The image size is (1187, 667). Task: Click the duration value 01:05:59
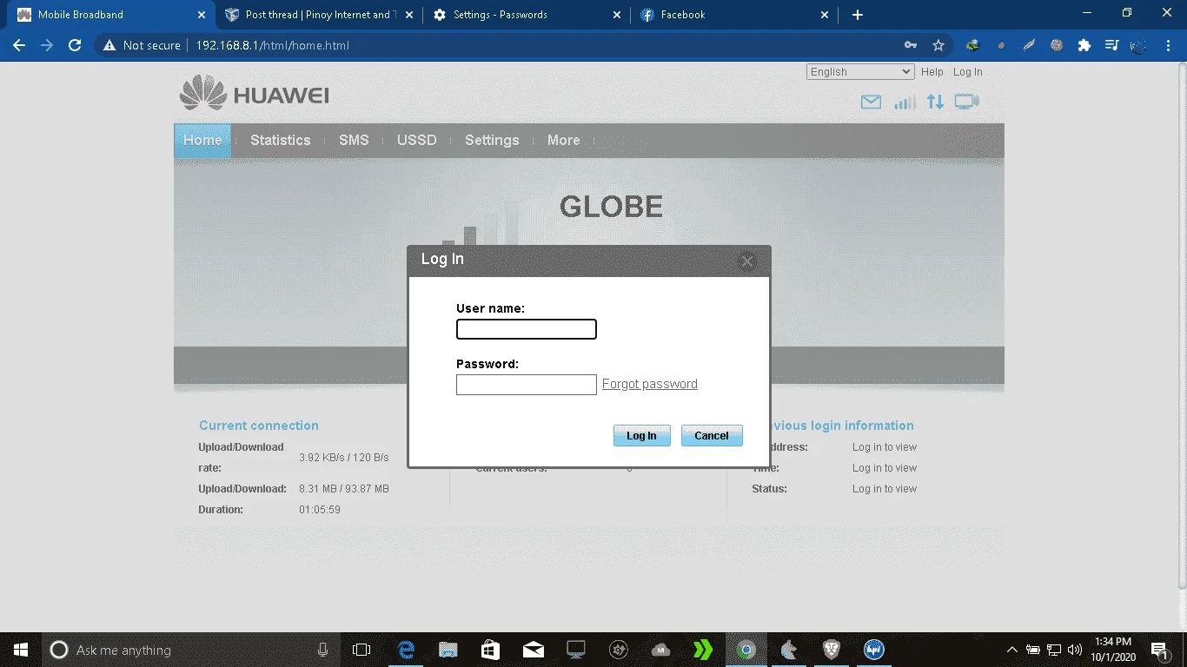click(320, 510)
